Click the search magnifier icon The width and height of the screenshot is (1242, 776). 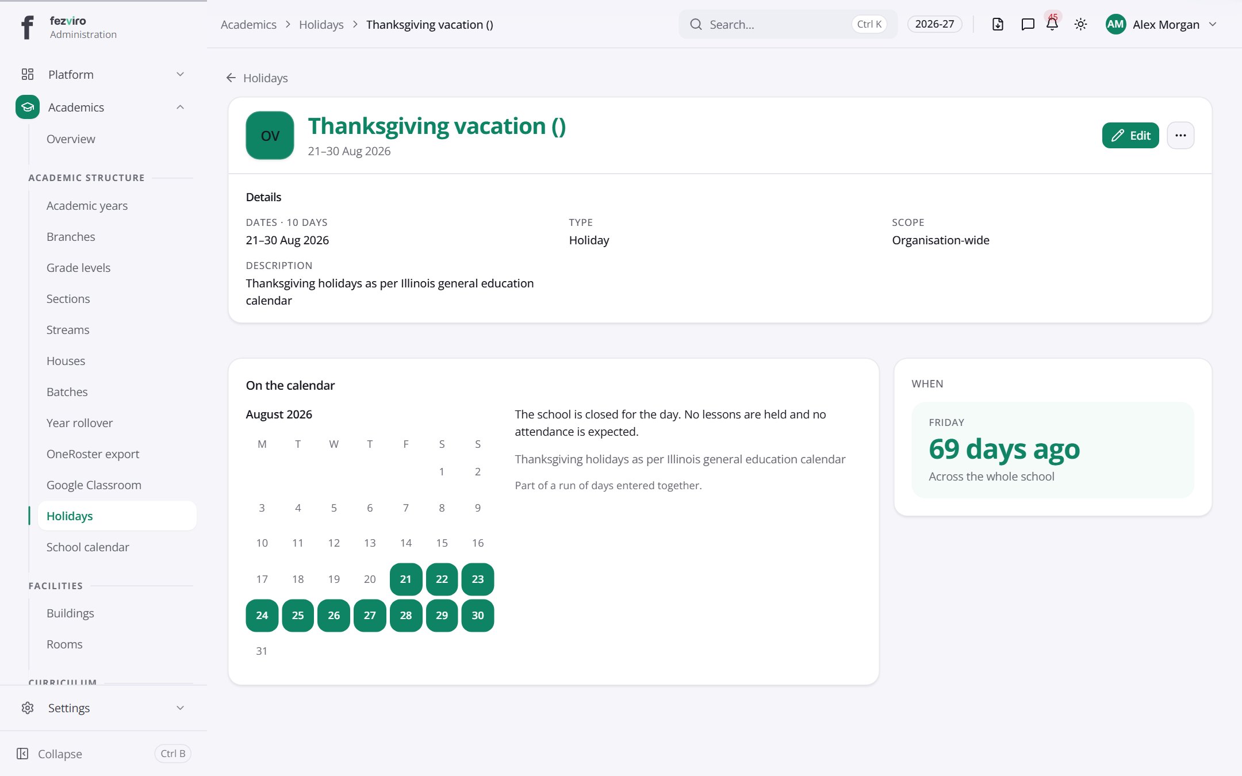[696, 24]
